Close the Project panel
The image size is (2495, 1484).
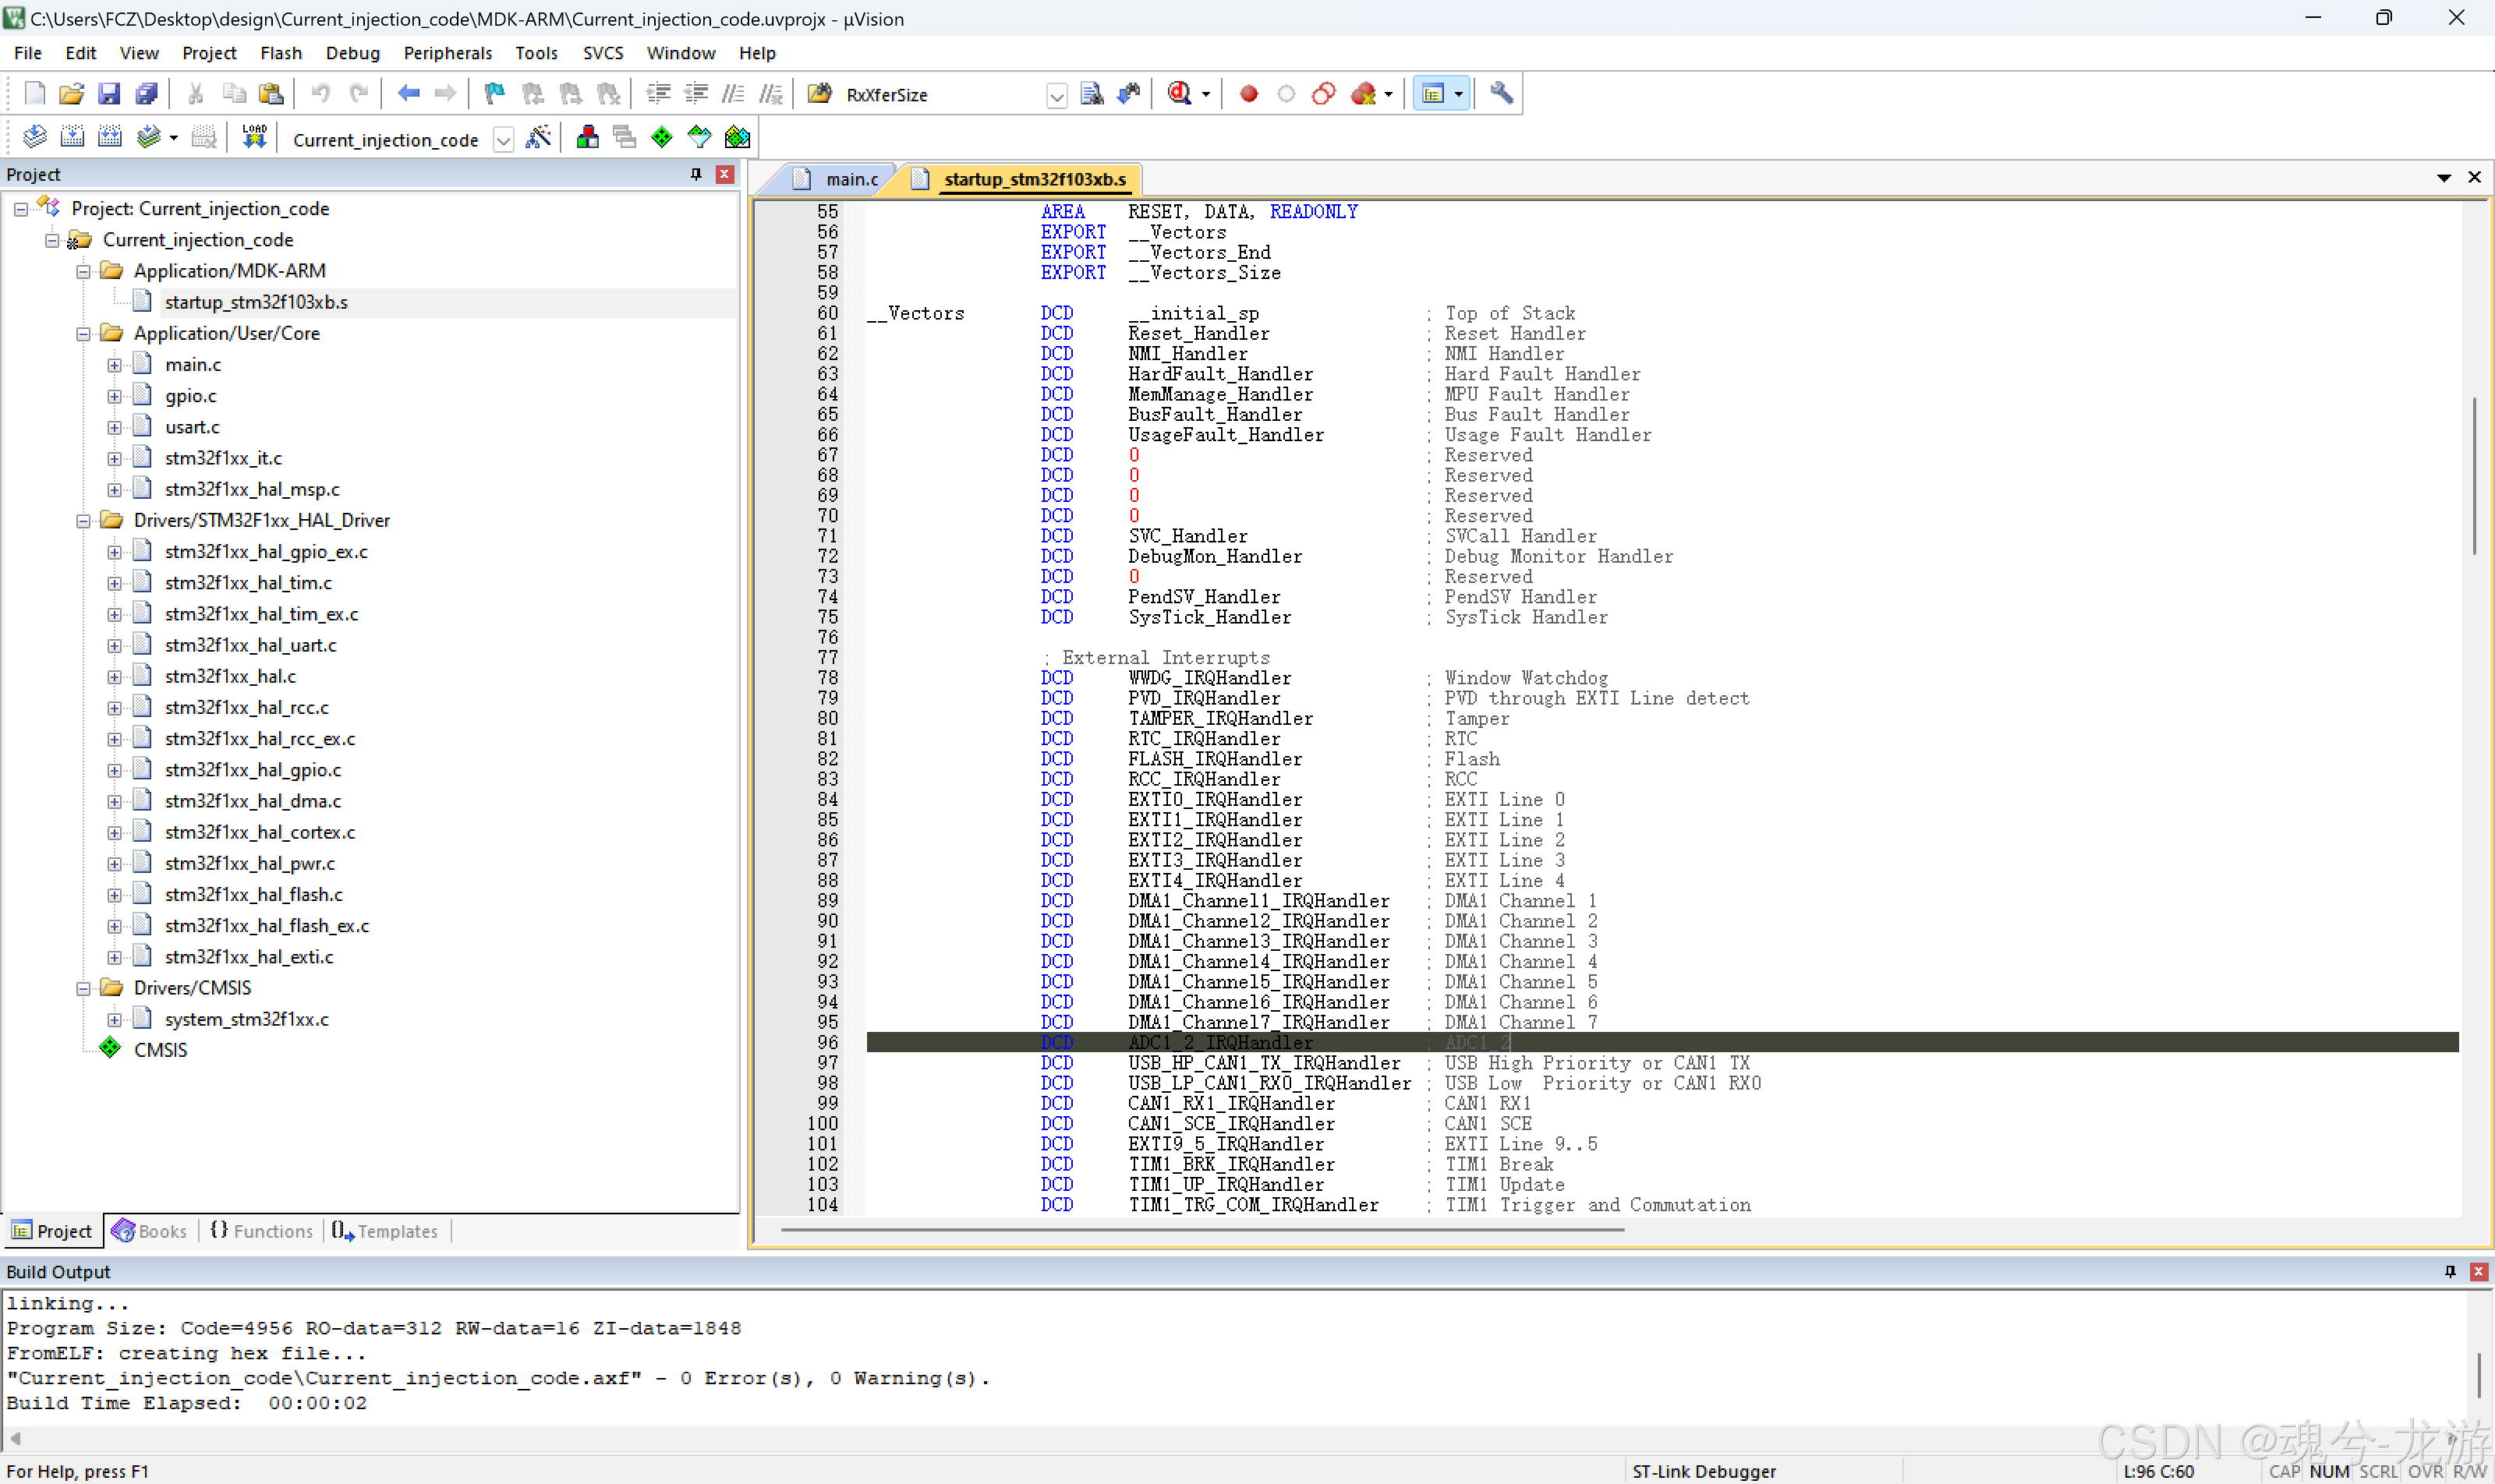tap(725, 174)
